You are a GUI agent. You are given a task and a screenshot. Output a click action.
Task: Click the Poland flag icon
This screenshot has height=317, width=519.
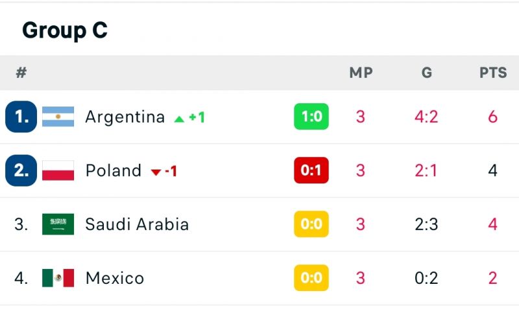pos(58,170)
